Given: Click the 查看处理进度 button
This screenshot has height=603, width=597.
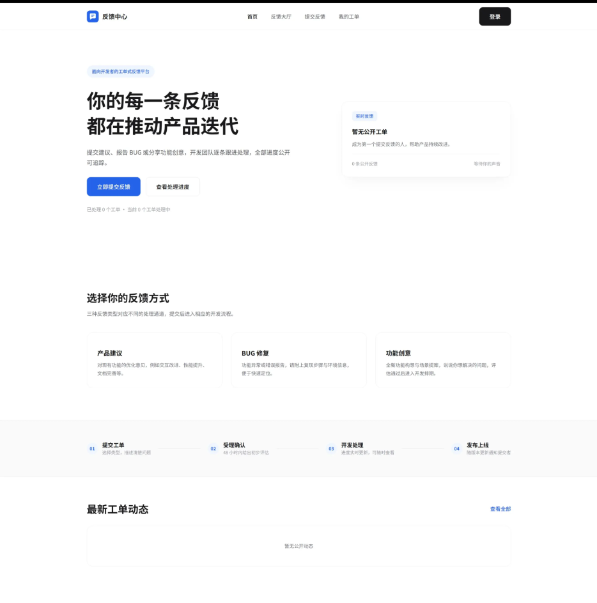Looking at the screenshot, I should (x=173, y=187).
